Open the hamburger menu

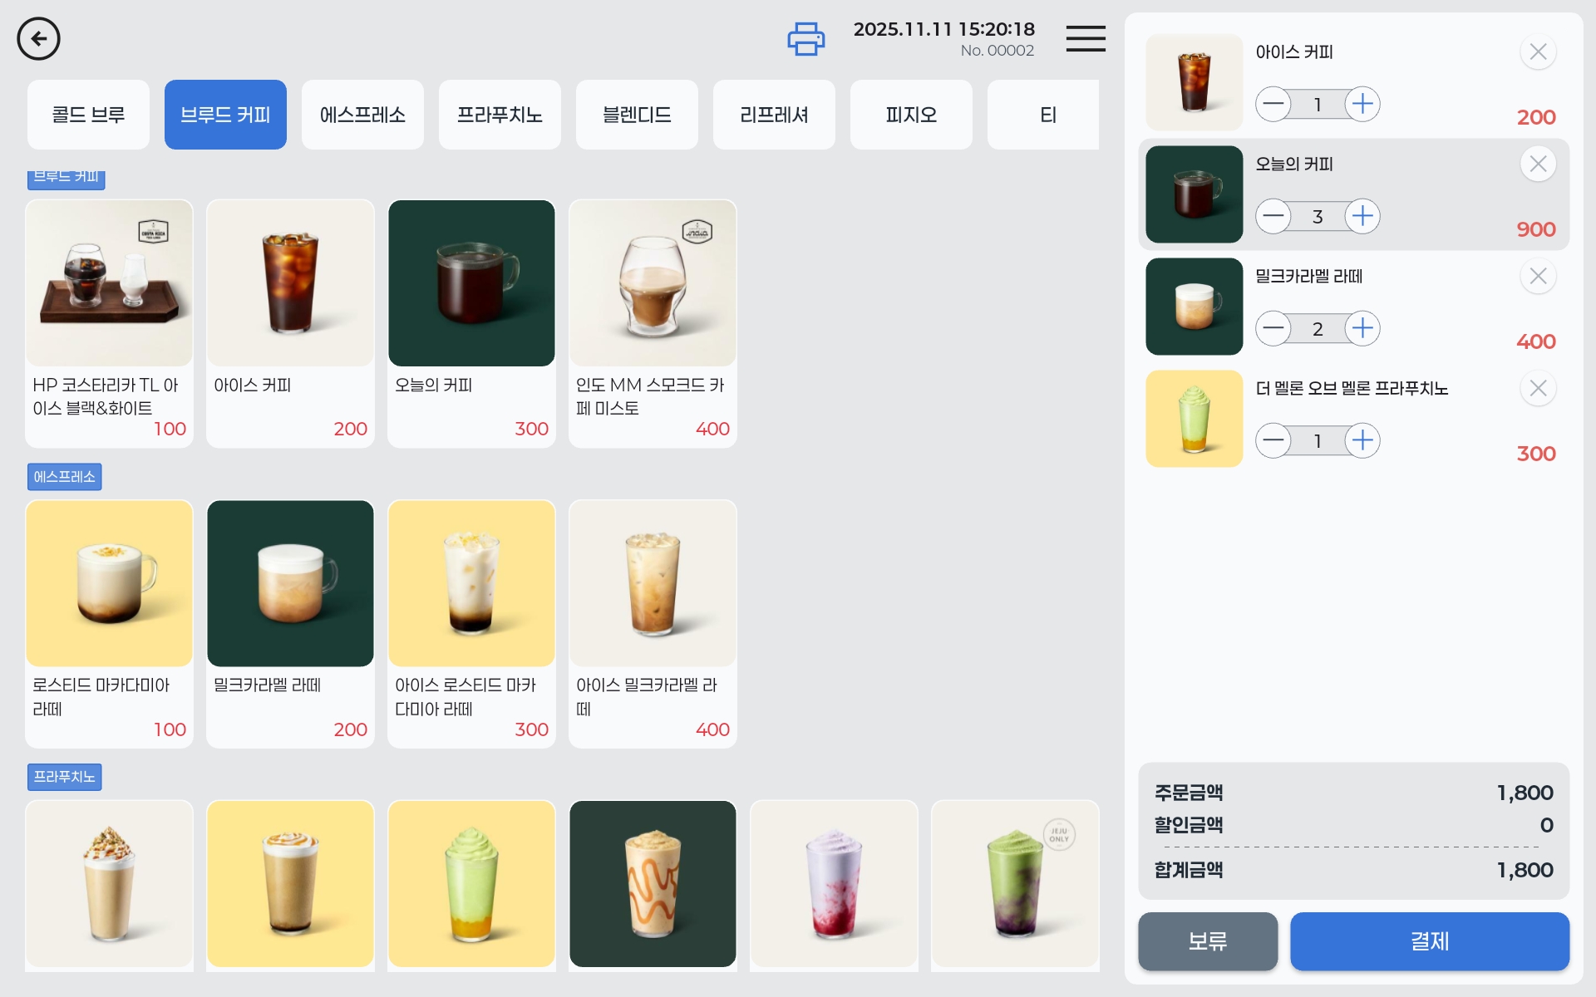[1085, 38]
